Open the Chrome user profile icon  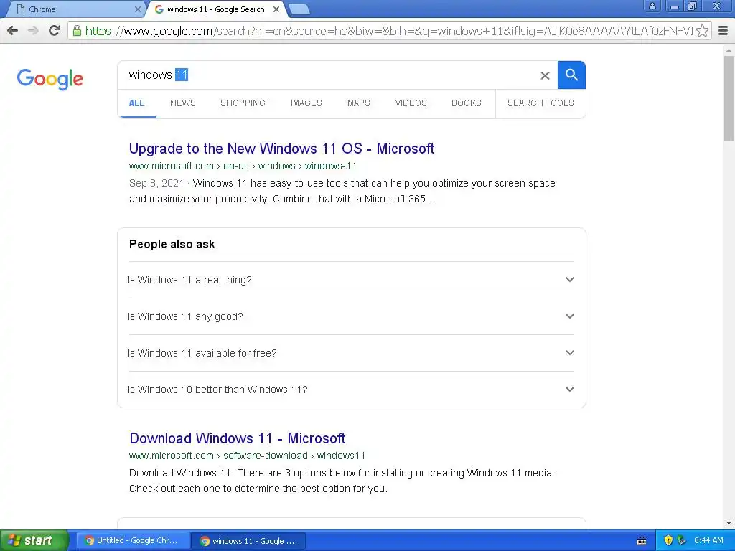coord(652,6)
